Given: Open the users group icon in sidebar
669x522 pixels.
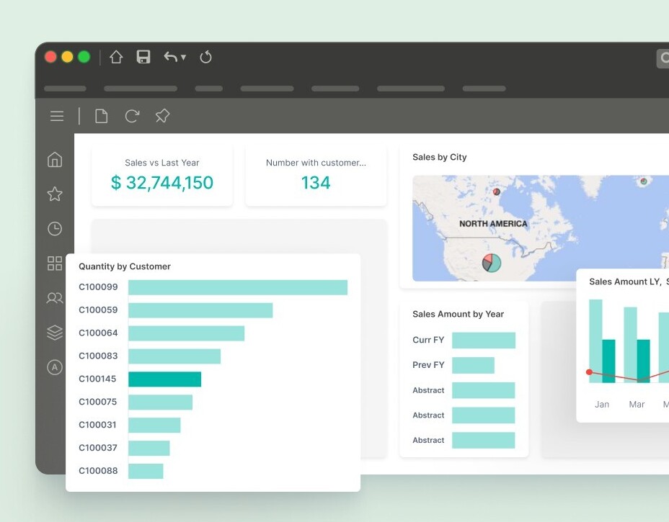Looking at the screenshot, I should tap(55, 298).
